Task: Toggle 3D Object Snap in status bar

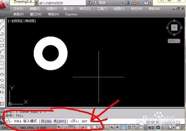Action: [x=94, y=127]
